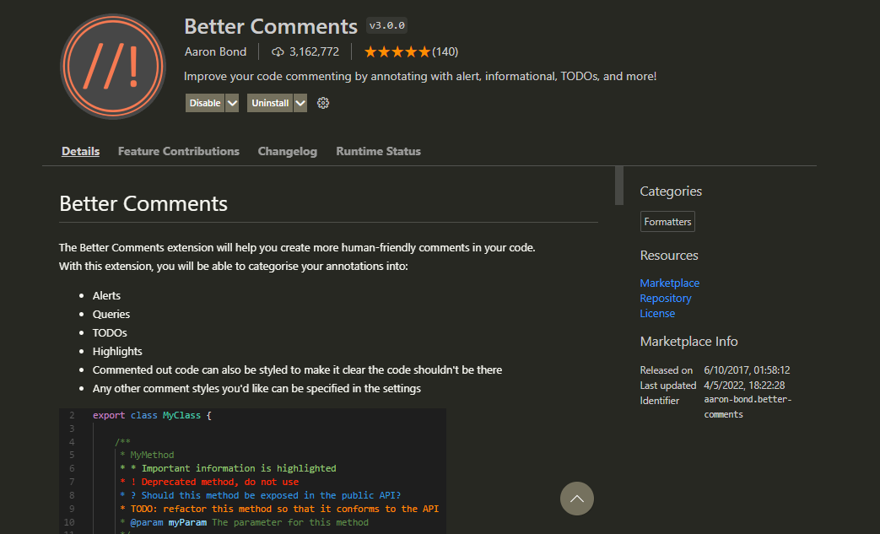Click the v3.0.0 version badge

[x=387, y=25]
